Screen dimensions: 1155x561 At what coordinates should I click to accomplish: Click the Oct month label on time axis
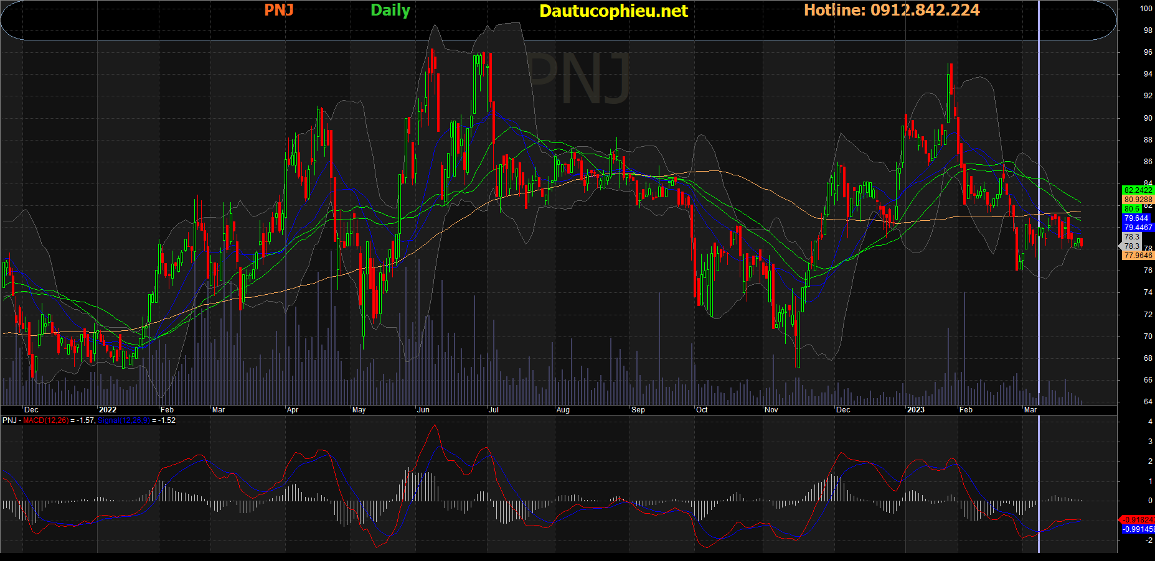click(x=702, y=410)
